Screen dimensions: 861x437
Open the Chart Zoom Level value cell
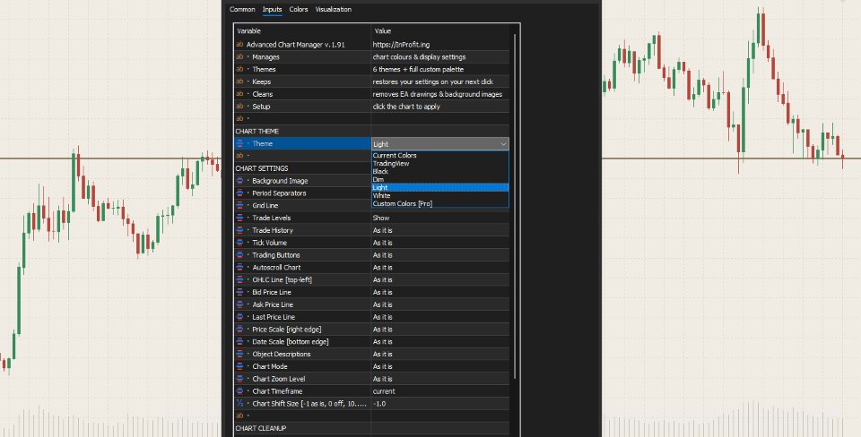tap(439, 379)
